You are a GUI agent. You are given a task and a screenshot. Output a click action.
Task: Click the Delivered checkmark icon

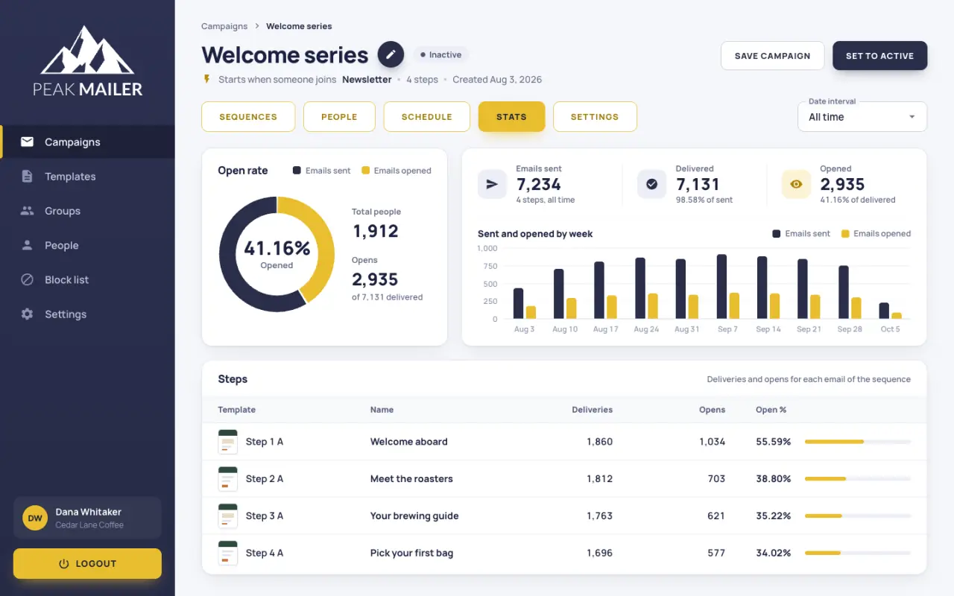point(651,184)
